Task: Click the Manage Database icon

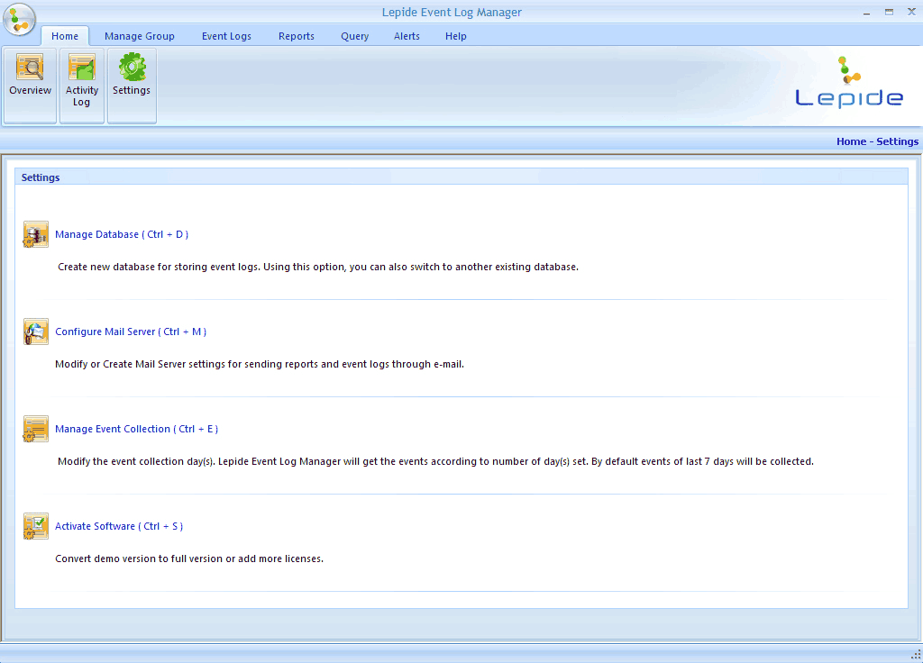Action: (x=35, y=234)
